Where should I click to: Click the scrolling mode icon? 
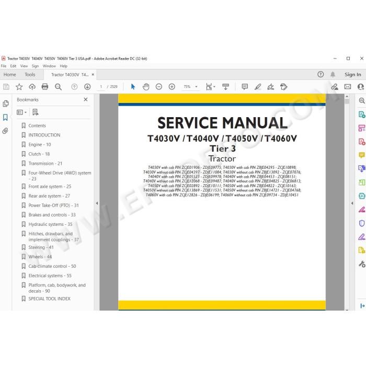(225, 87)
